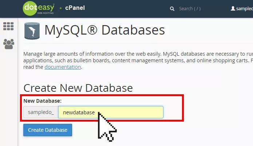Click the user silhouette icon in header
The height and width of the screenshot is (146, 253).
pyautogui.click(x=233, y=8)
